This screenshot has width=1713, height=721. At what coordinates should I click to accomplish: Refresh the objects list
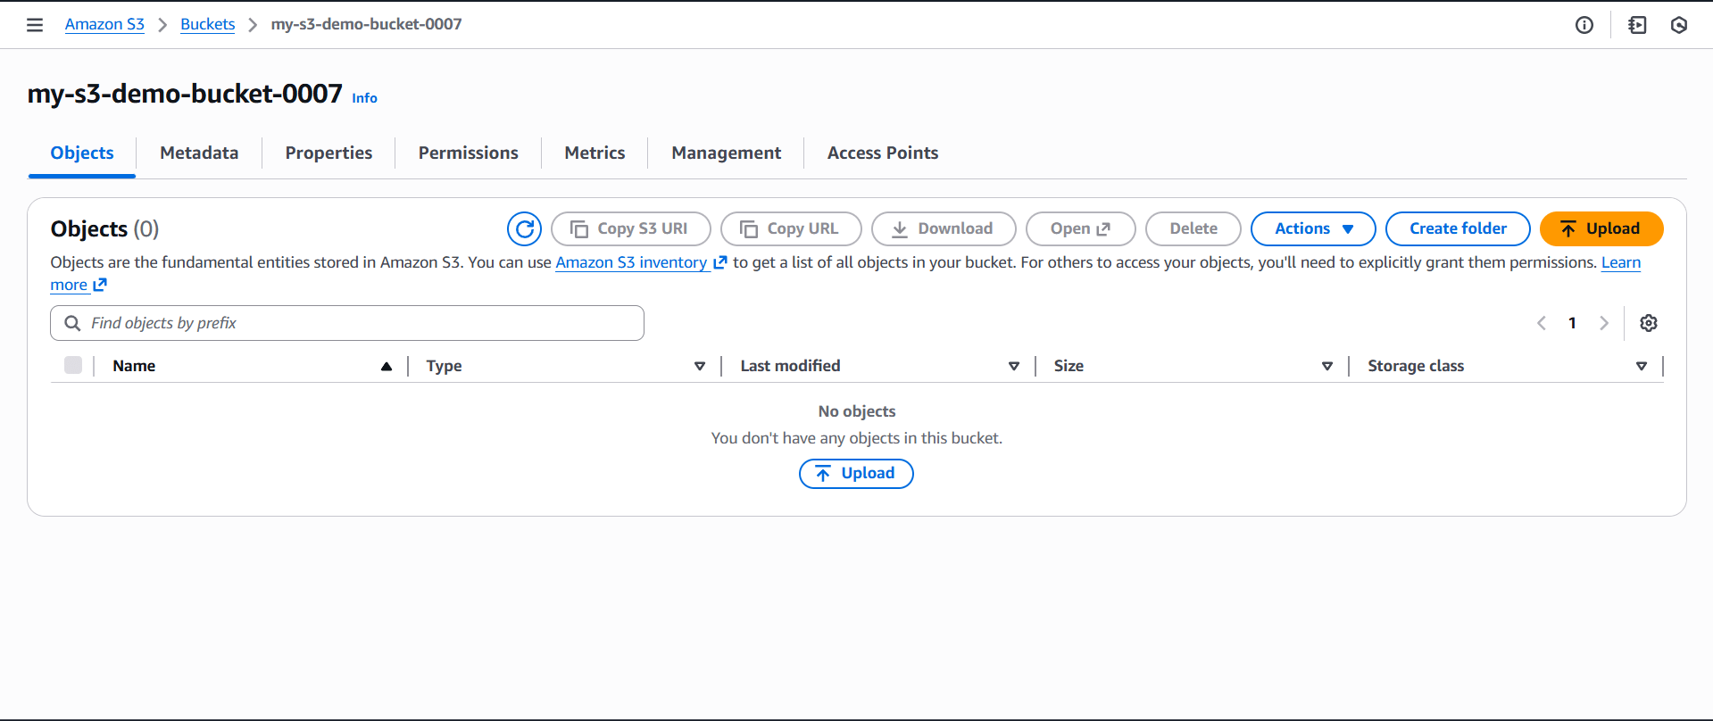[525, 229]
